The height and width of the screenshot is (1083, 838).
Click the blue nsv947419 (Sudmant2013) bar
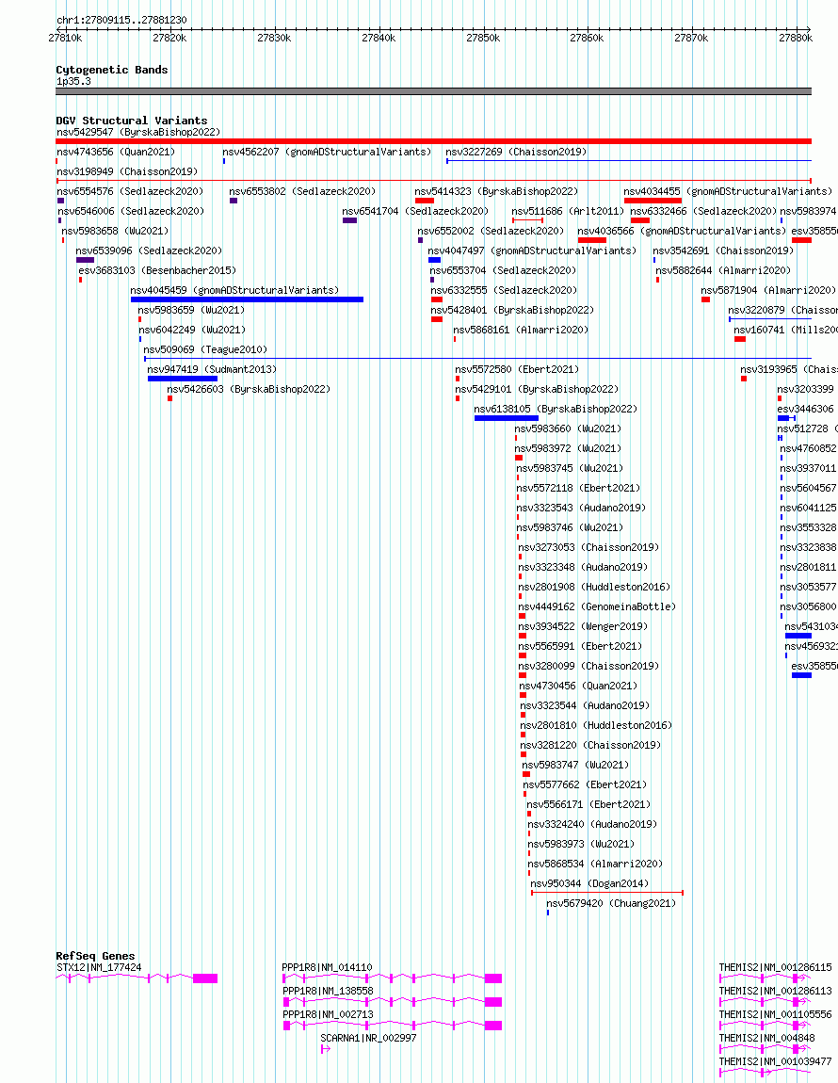coord(183,379)
